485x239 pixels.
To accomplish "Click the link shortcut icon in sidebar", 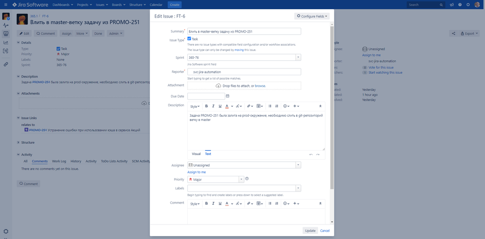I will 6,65.
